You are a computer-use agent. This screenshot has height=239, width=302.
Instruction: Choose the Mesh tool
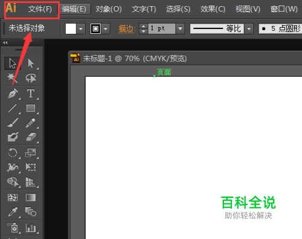[13, 197]
